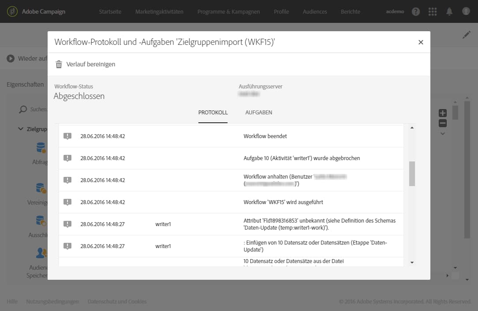Screen dimensions: 478x311
Task: Open help via the question mark icon
Action: point(416,12)
